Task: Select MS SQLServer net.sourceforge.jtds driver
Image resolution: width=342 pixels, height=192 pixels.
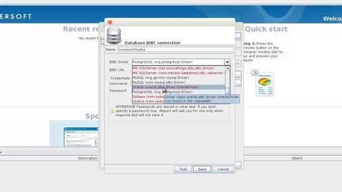Action: pos(178,68)
